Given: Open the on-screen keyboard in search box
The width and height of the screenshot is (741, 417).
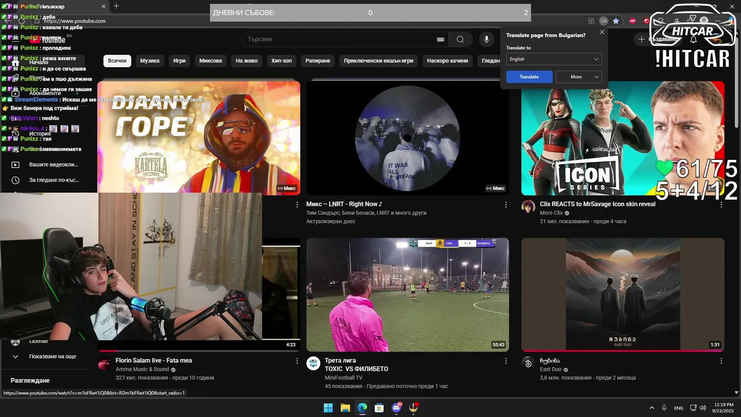Looking at the screenshot, I should 441,39.
